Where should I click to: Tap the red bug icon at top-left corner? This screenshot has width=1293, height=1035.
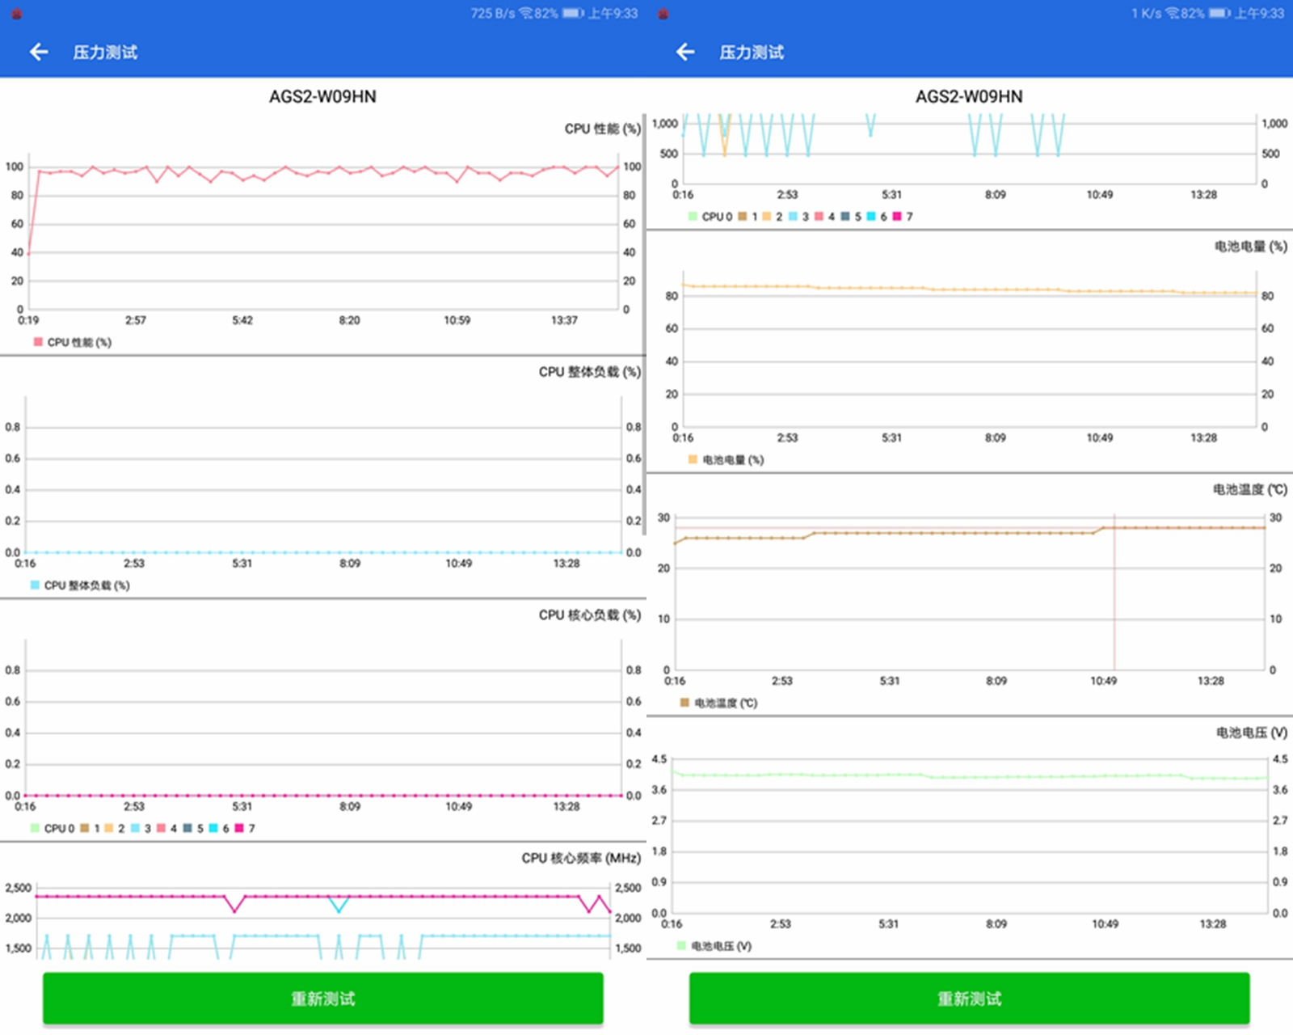pos(16,13)
